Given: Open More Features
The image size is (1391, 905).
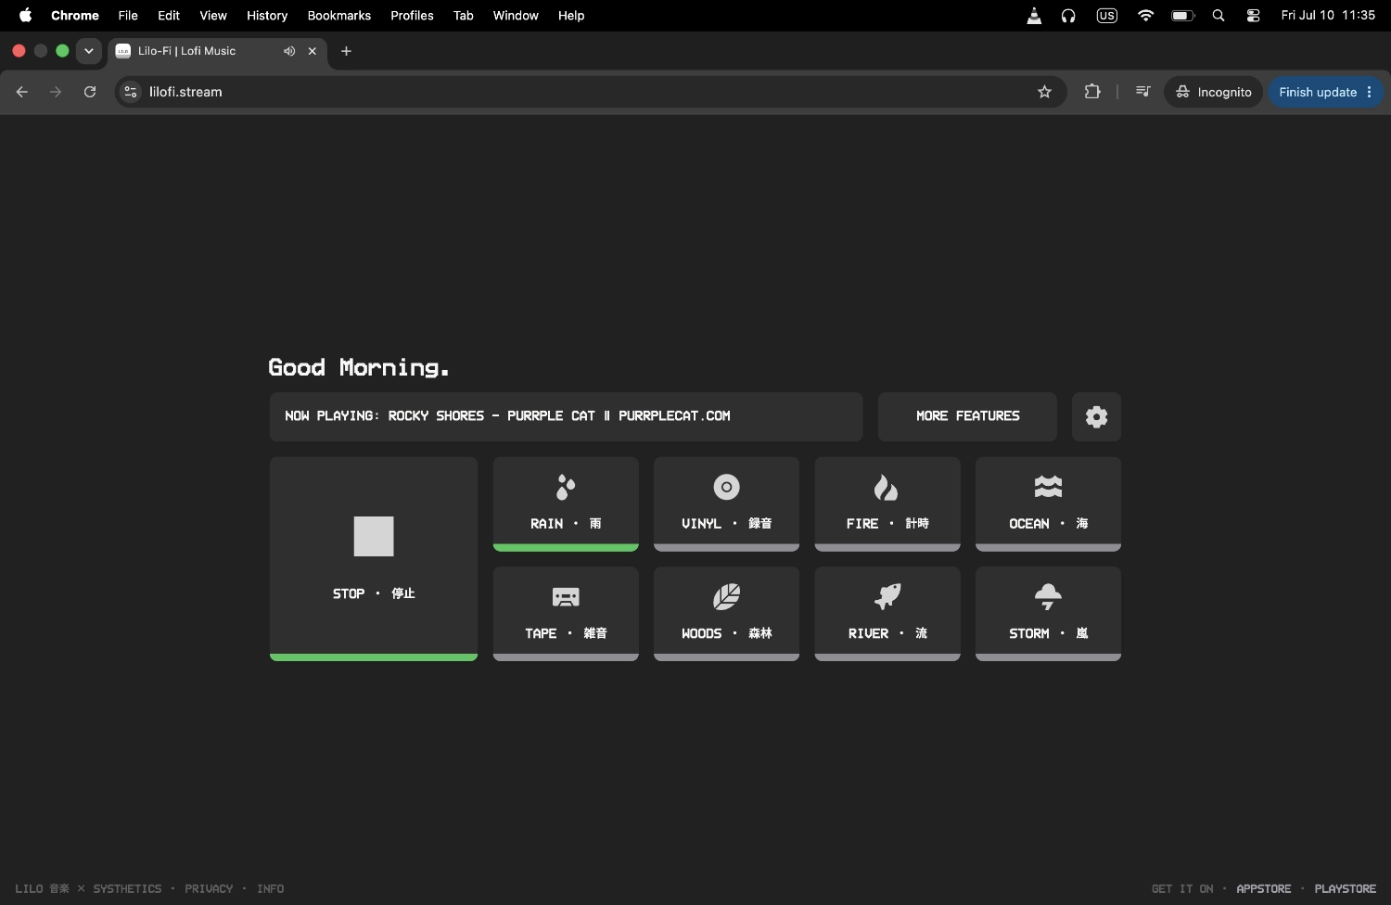Looking at the screenshot, I should [967, 416].
